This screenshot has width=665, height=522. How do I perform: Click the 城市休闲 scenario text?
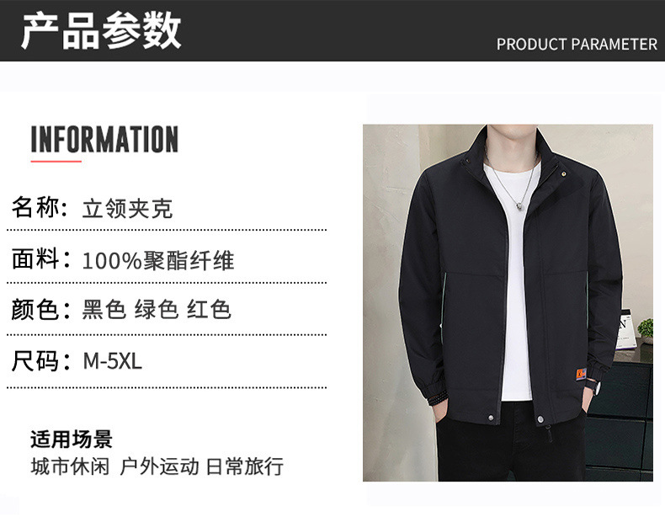(70, 466)
